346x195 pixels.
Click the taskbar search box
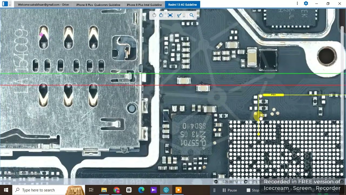pos(49,190)
